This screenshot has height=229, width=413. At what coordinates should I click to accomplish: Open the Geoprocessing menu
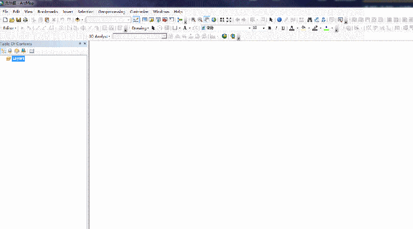point(112,12)
